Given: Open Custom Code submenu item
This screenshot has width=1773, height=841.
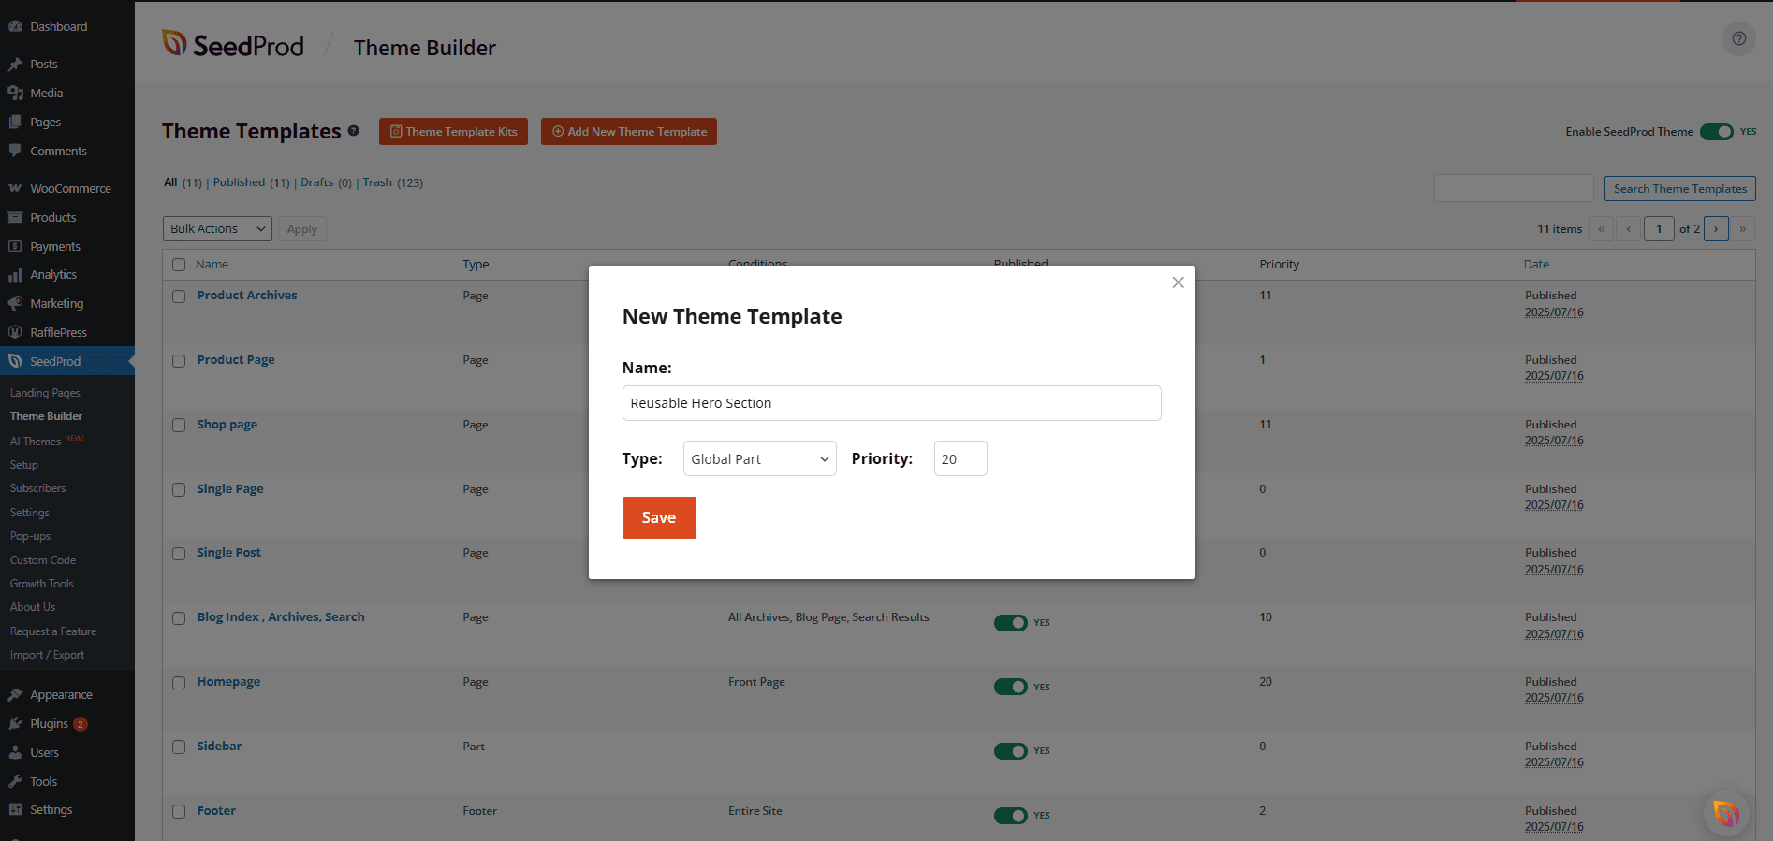Looking at the screenshot, I should click(43, 560).
